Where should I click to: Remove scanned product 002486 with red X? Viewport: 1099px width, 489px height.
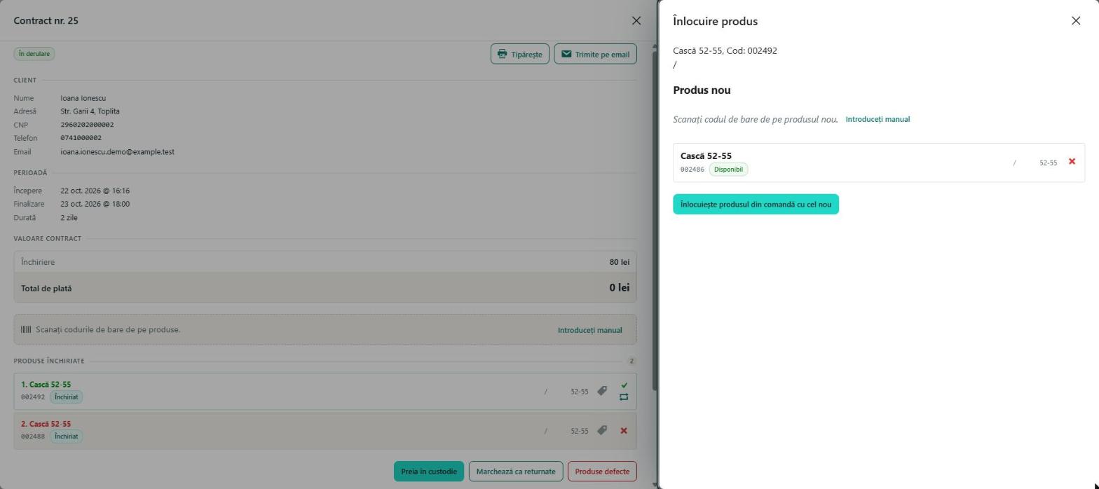pyautogui.click(x=1072, y=162)
